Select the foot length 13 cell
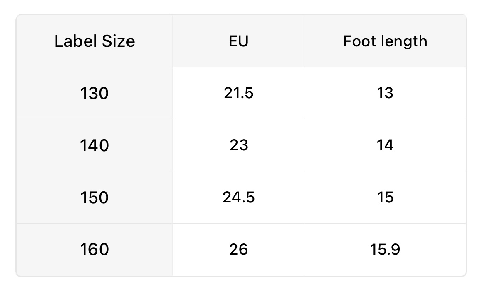This screenshot has height=289, width=485. coord(385,94)
